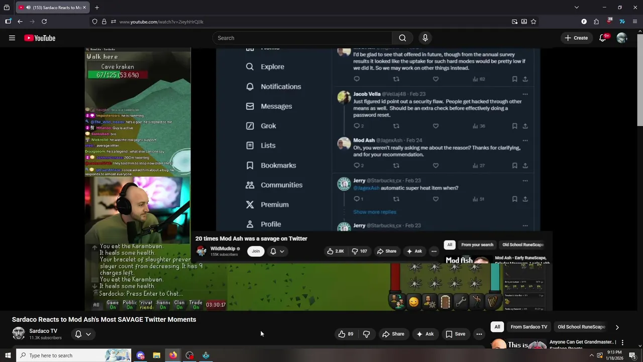Open a new browser tab
Screen dimensions: 643x362
pos(97,8)
